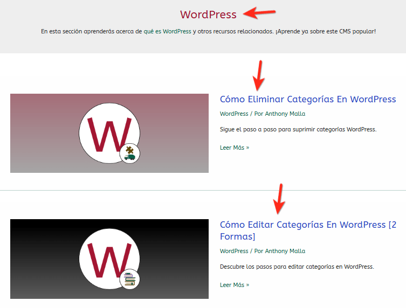
Task: Click Anthony Malla author under Editar Categorías post
Action: click(x=285, y=251)
